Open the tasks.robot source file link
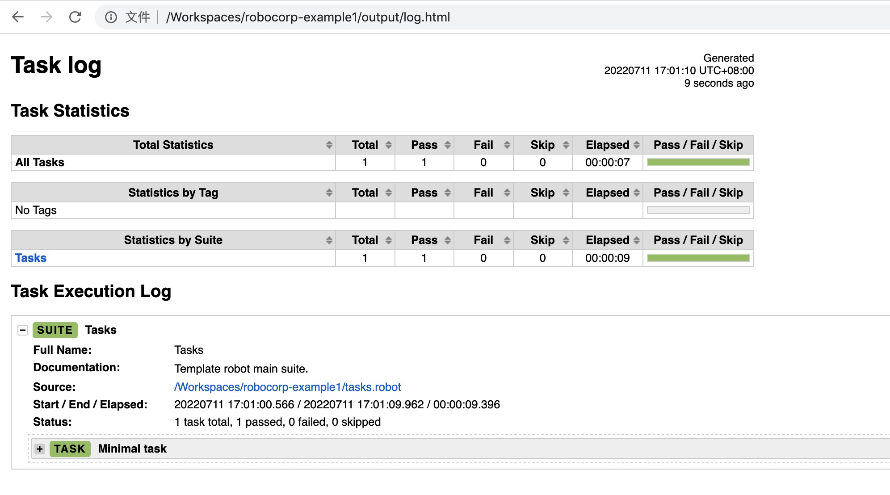This screenshot has width=890, height=495. pos(287,387)
